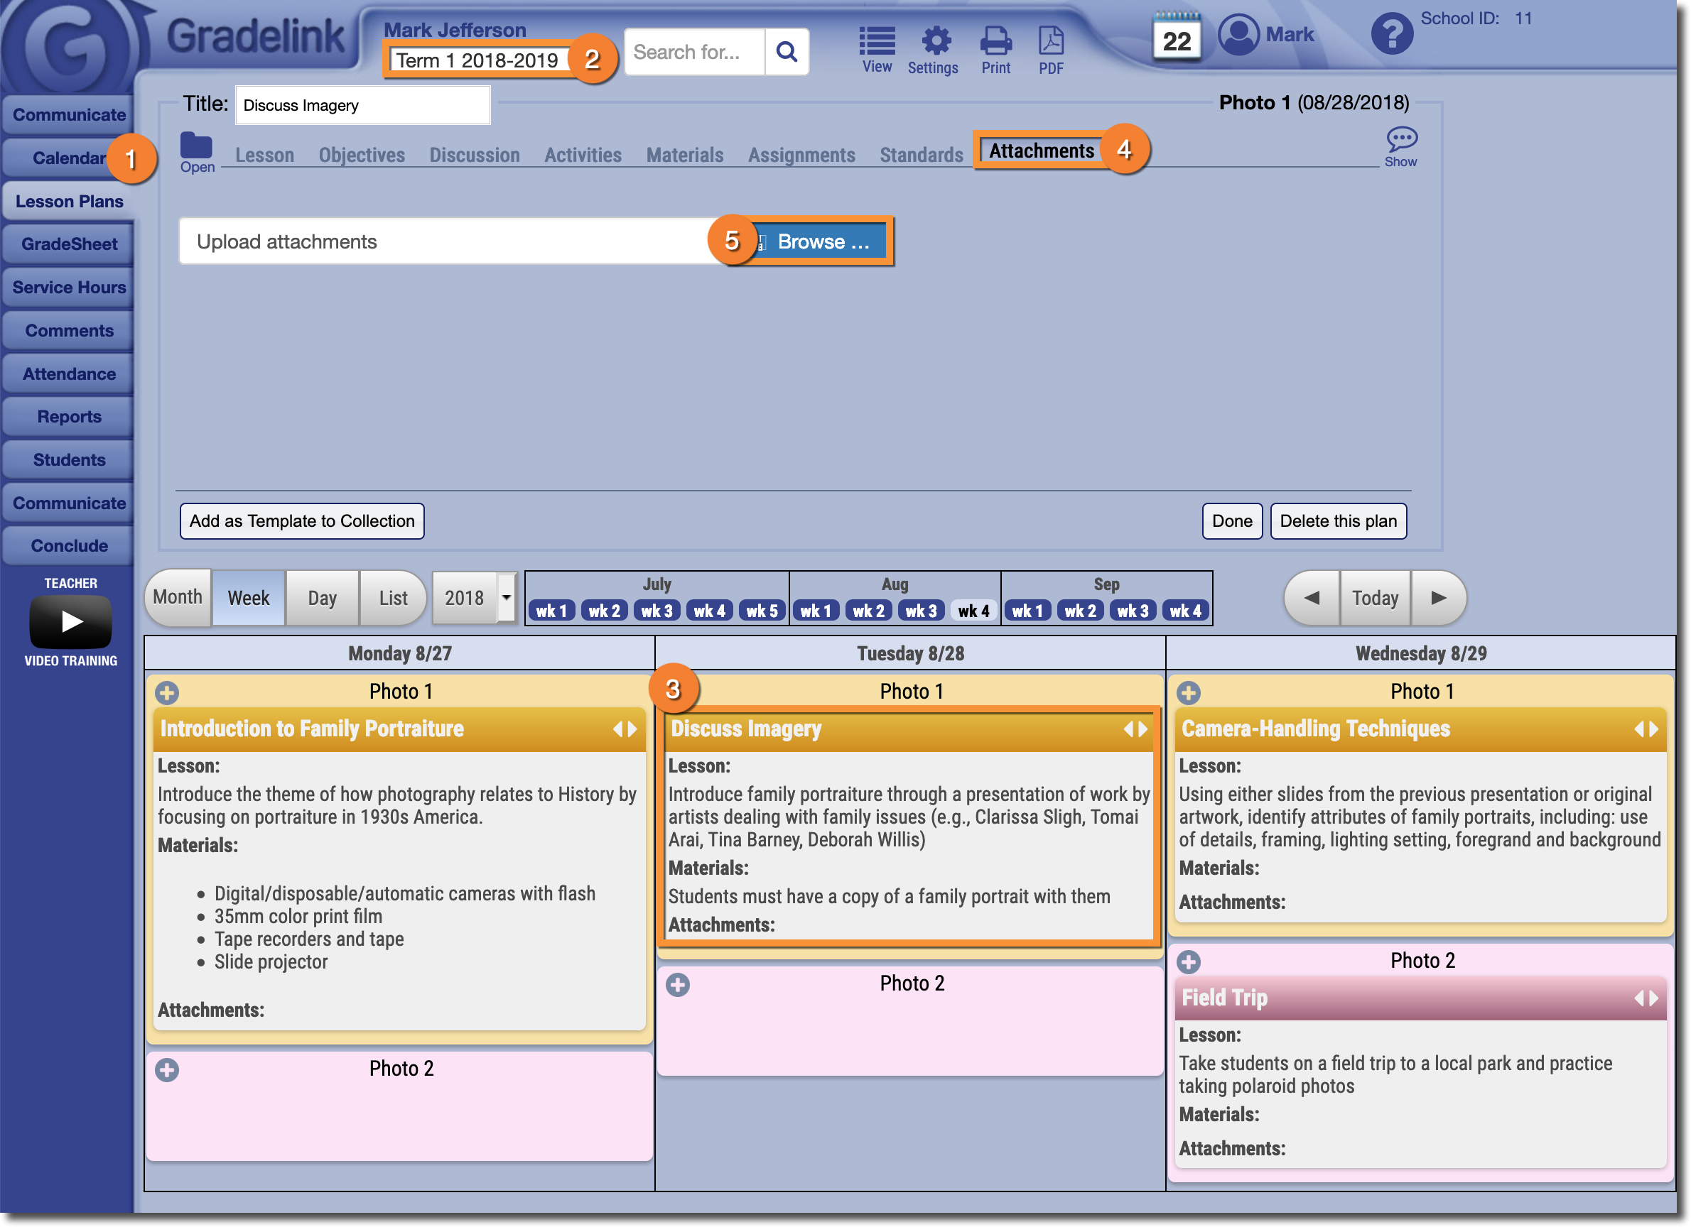Click the Help question mark icon
The image size is (1691, 1227).
coord(1391,33)
